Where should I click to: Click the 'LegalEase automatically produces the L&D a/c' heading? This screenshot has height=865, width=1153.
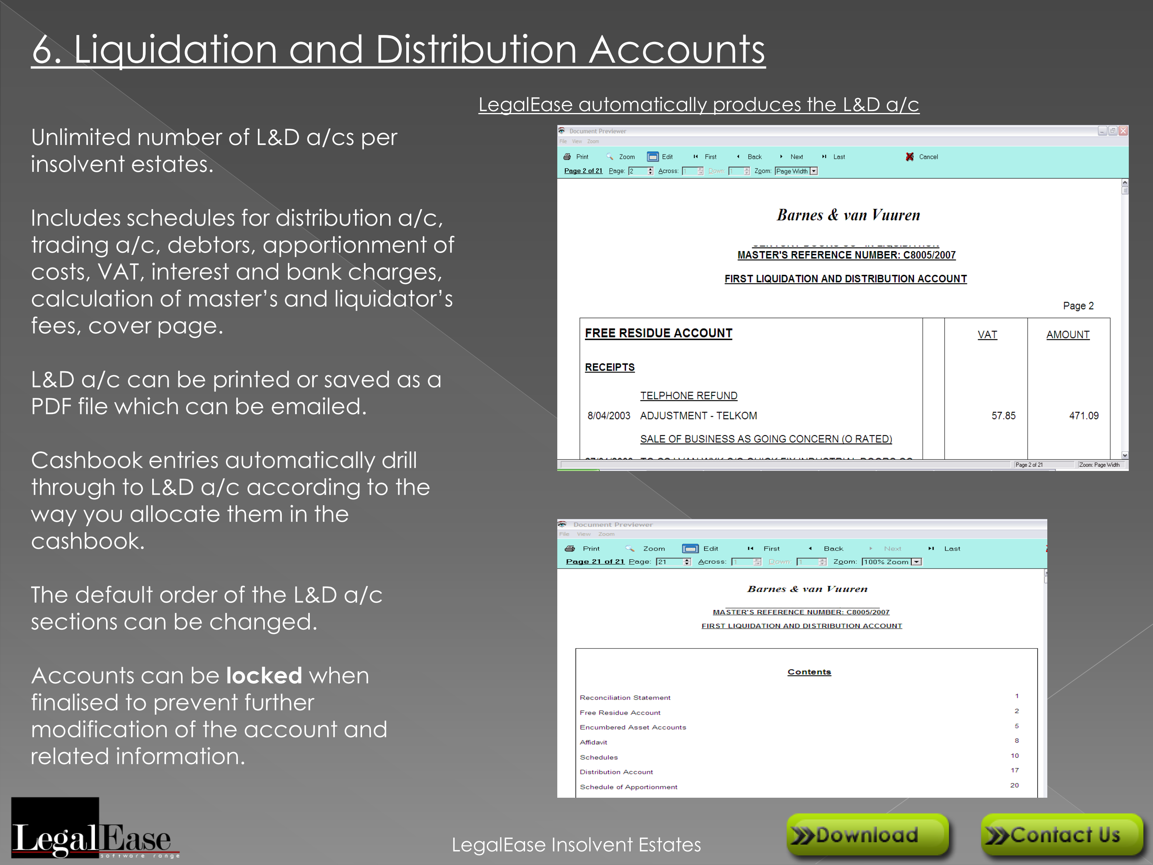pyautogui.click(x=698, y=105)
